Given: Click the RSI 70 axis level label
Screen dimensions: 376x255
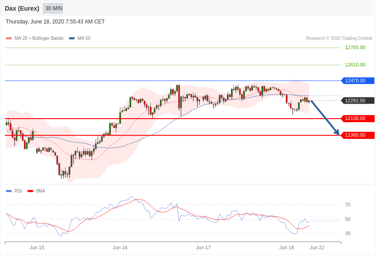Looking at the screenshot, I should click(x=348, y=205).
